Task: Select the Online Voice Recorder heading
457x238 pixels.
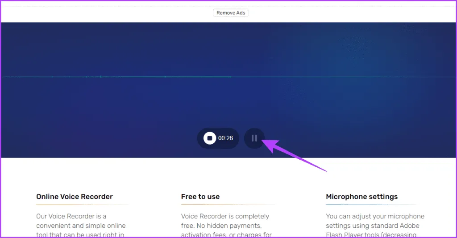Action: tap(75, 197)
